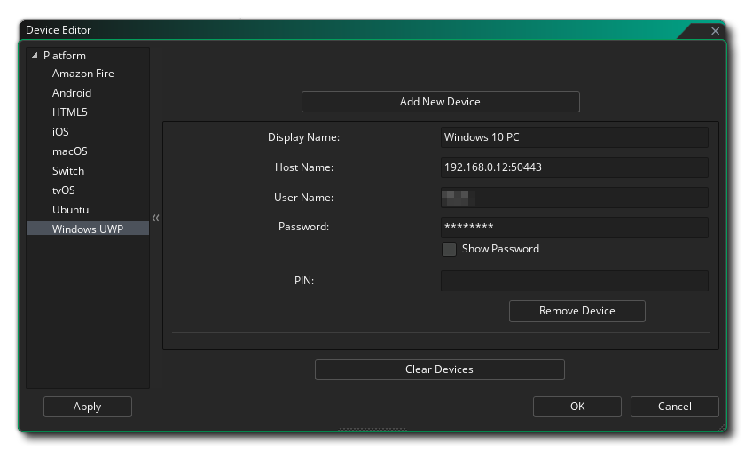Screen dimensions: 745x450
Task: Select Amazon Fire platform
Action: [x=82, y=74]
